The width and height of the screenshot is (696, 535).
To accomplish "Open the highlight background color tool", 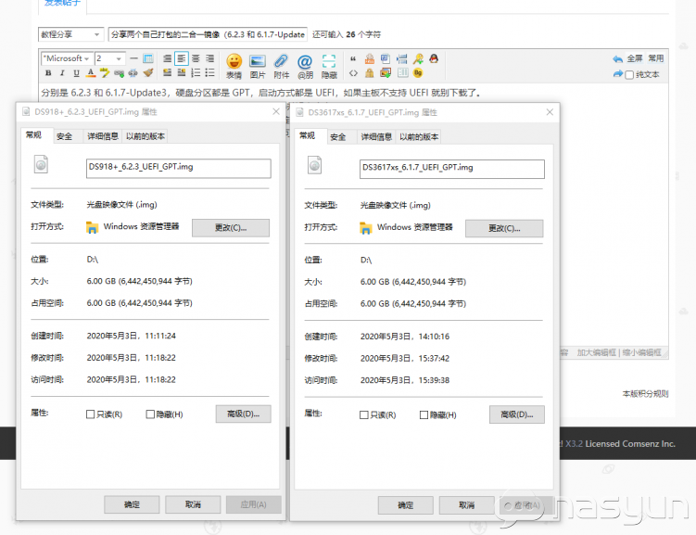I will pyautogui.click(x=105, y=73).
